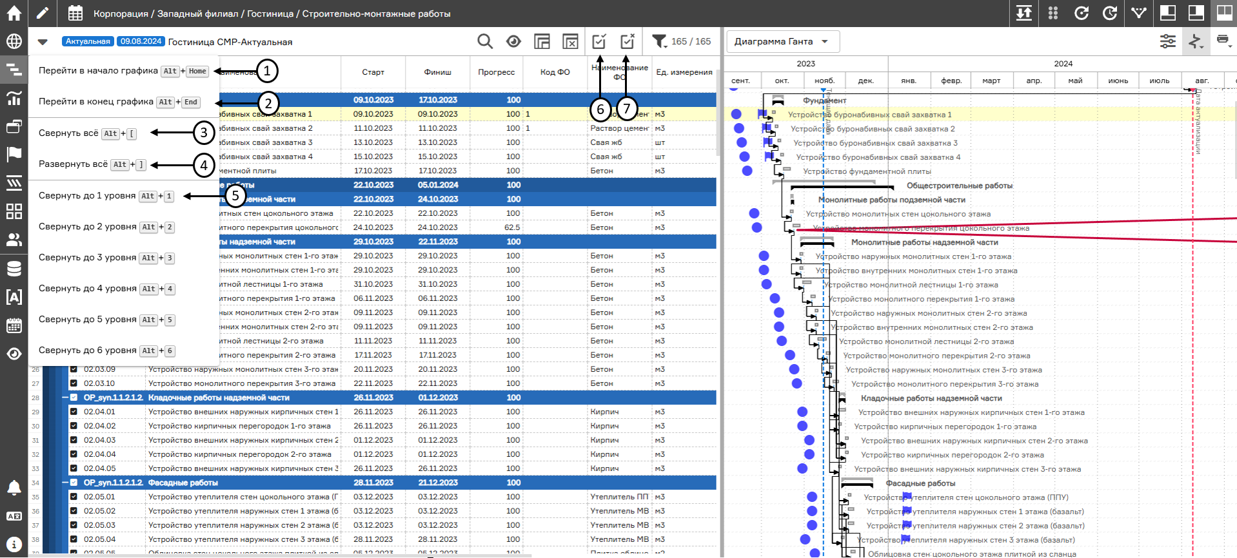Open the info icon in sidebar
Viewport: 1237px width, 558px height.
tap(14, 544)
